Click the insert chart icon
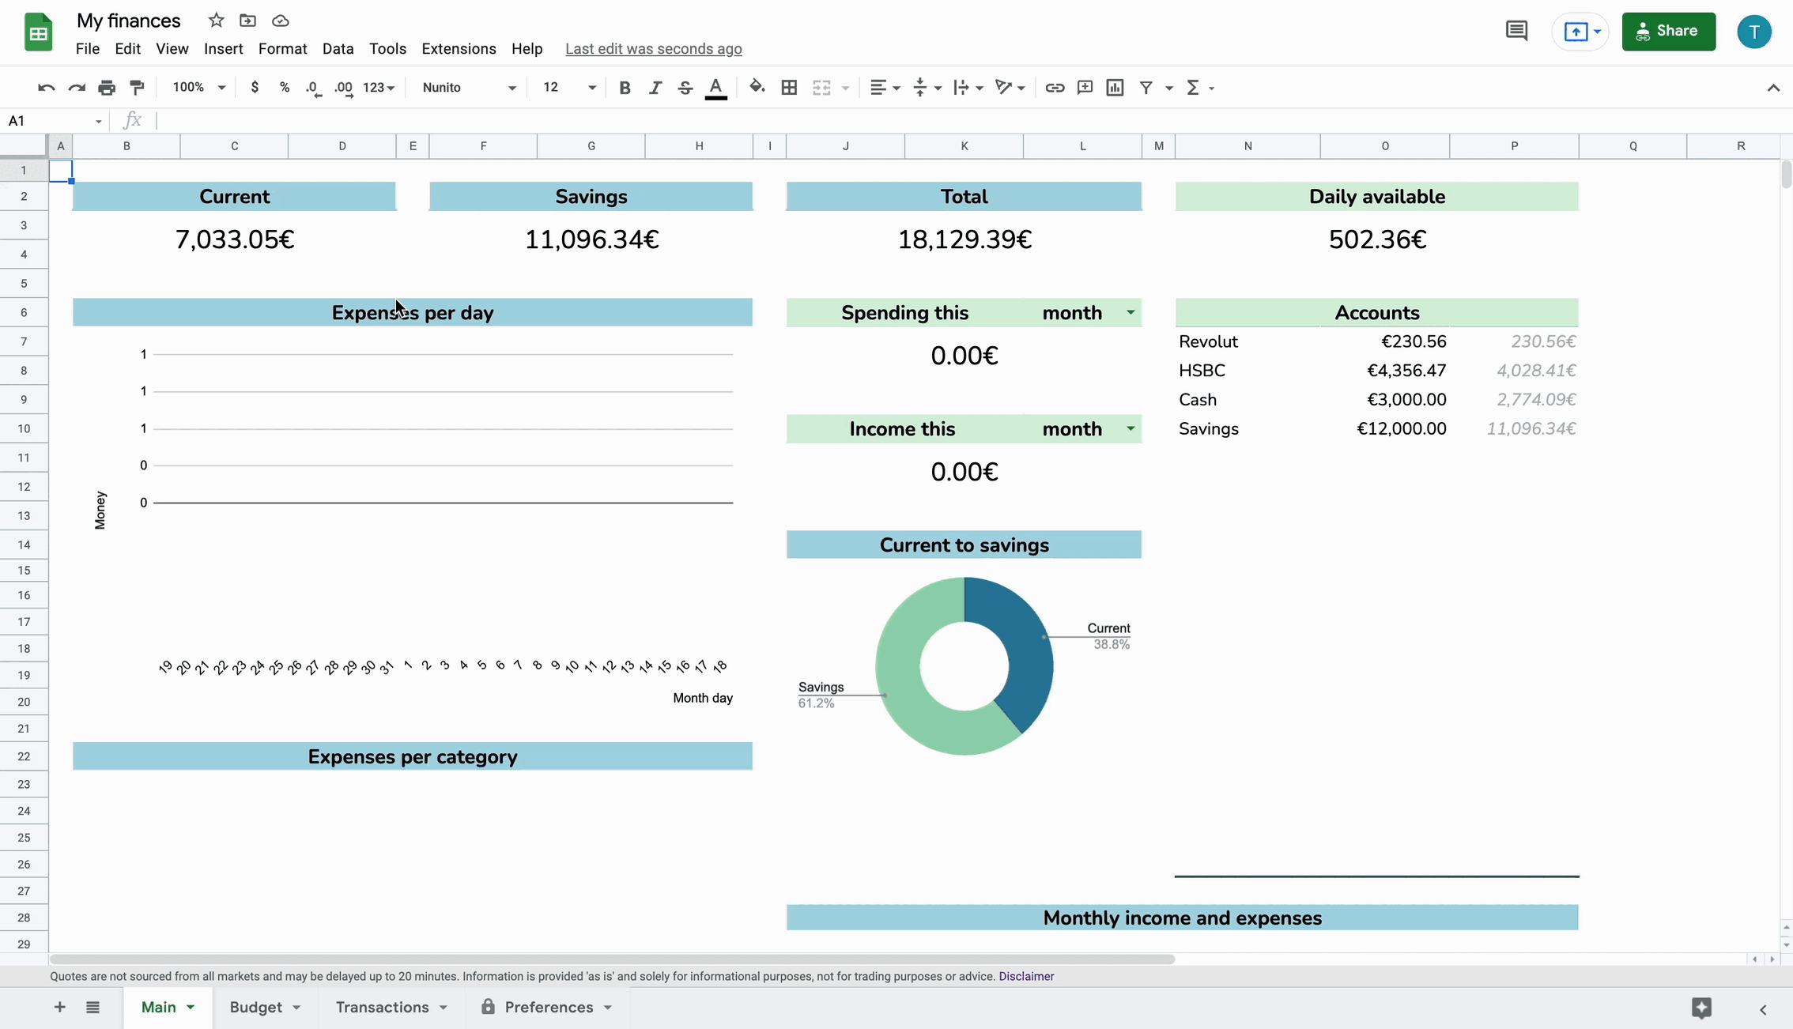 tap(1115, 88)
